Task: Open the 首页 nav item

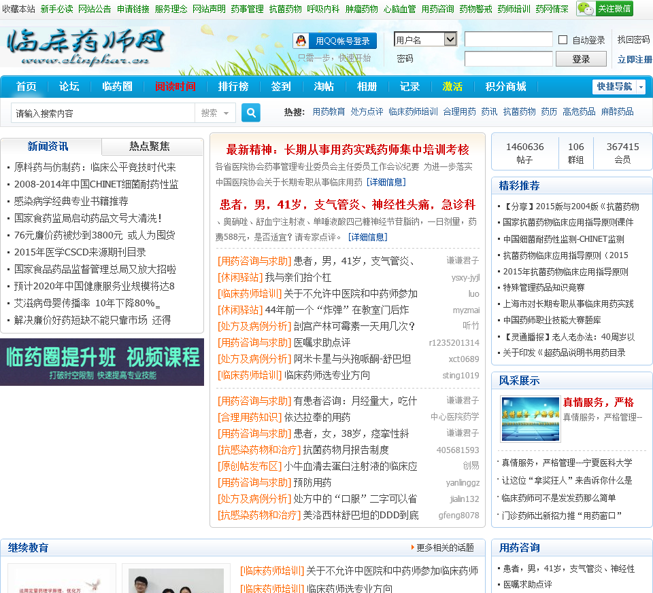Action: tap(26, 86)
